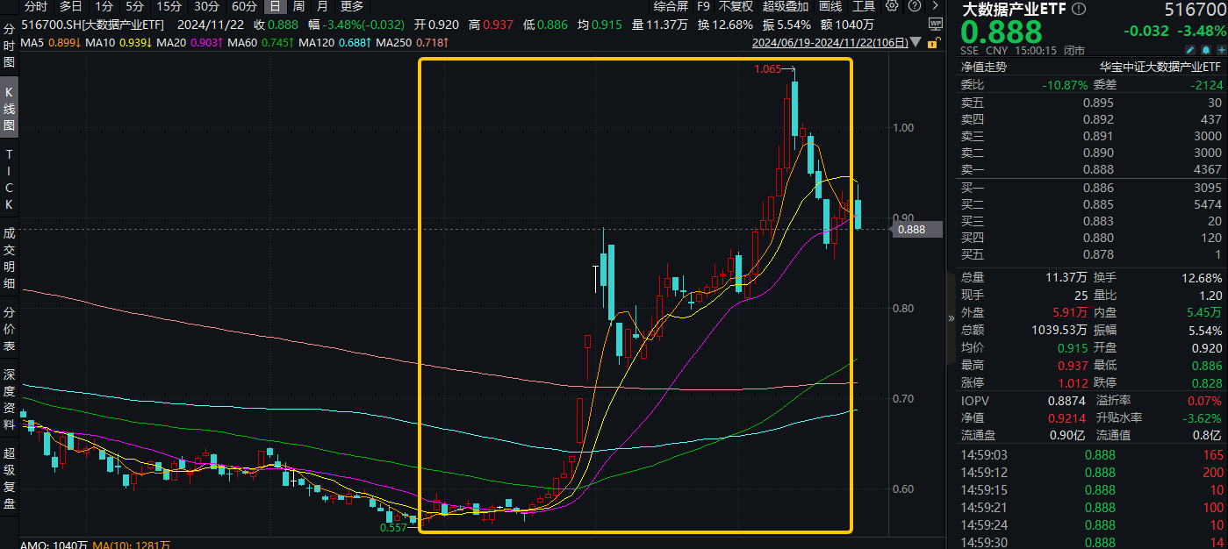
Task: Switch to the 周 weekly period tab
Action: (x=298, y=6)
